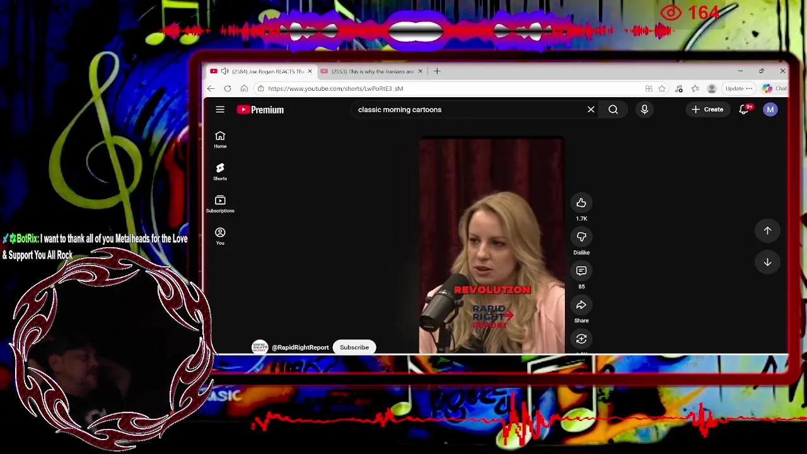807x454 pixels.
Task: Open the Remix button
Action: [x=581, y=339]
